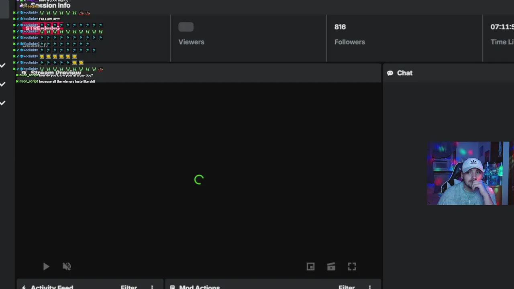Viewport: 514px width, 289px height.
Task: Click the Viewers label
Action: coord(191,42)
